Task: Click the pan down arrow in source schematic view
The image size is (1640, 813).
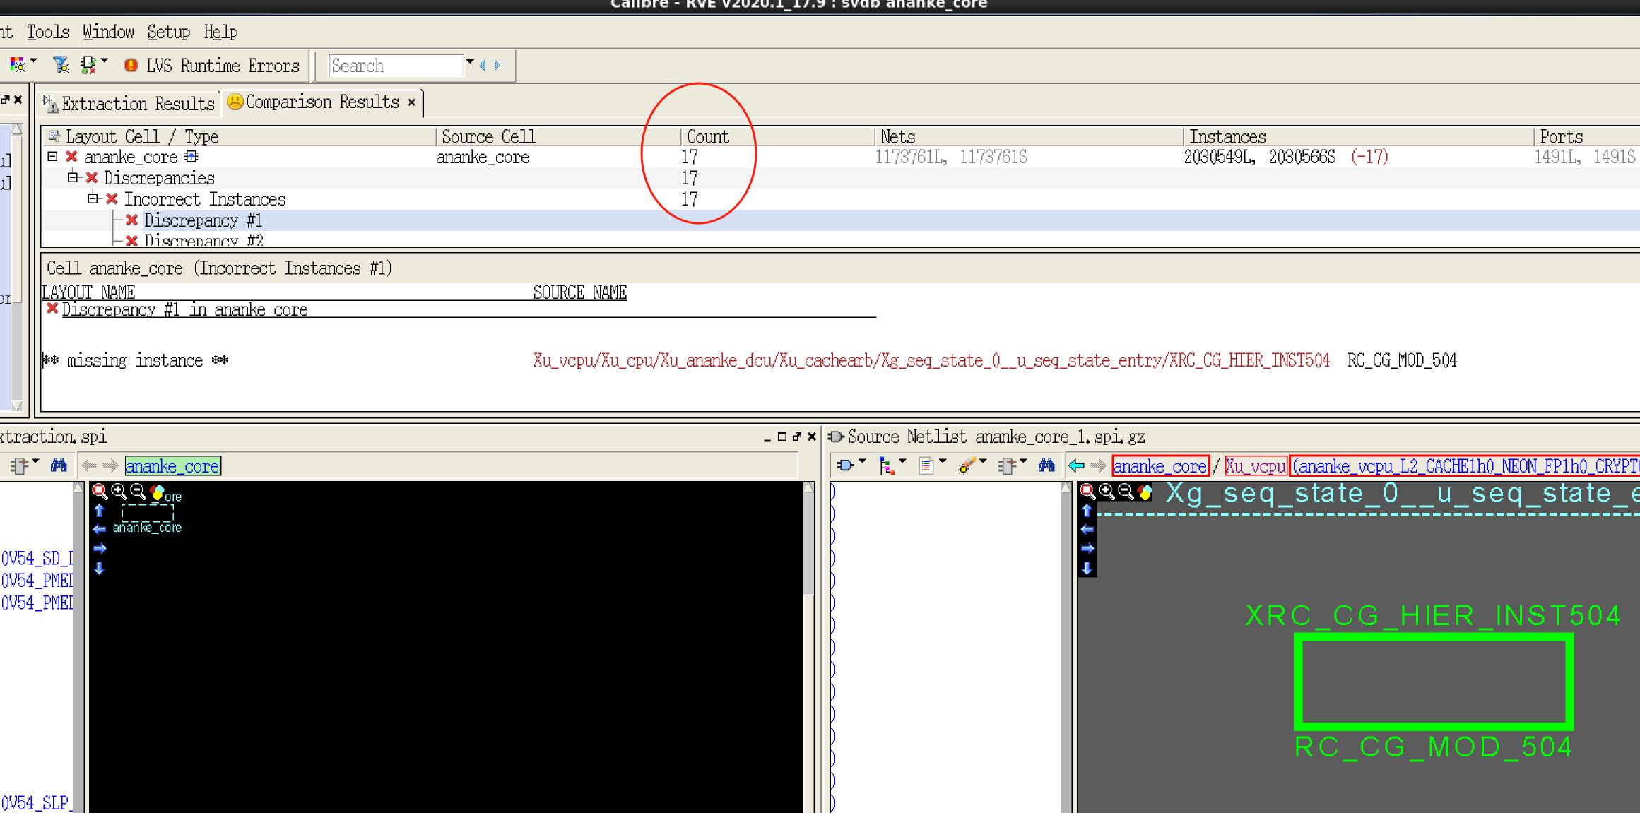Action: point(1087,568)
